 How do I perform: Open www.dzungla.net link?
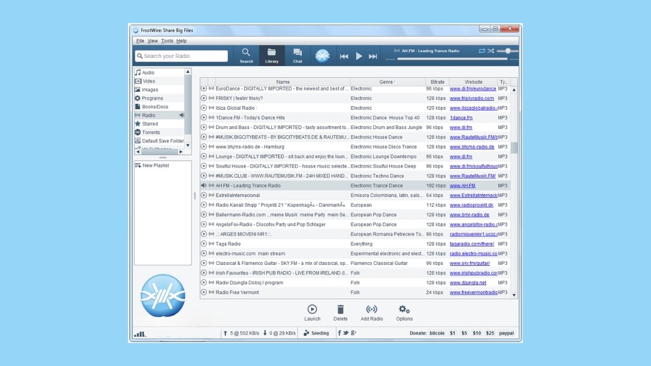pos(468,283)
